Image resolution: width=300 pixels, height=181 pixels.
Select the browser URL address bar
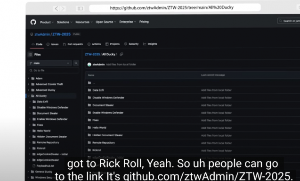point(175,8)
